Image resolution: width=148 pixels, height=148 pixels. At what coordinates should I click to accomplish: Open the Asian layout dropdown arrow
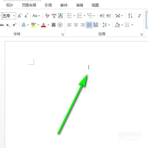(122, 16)
